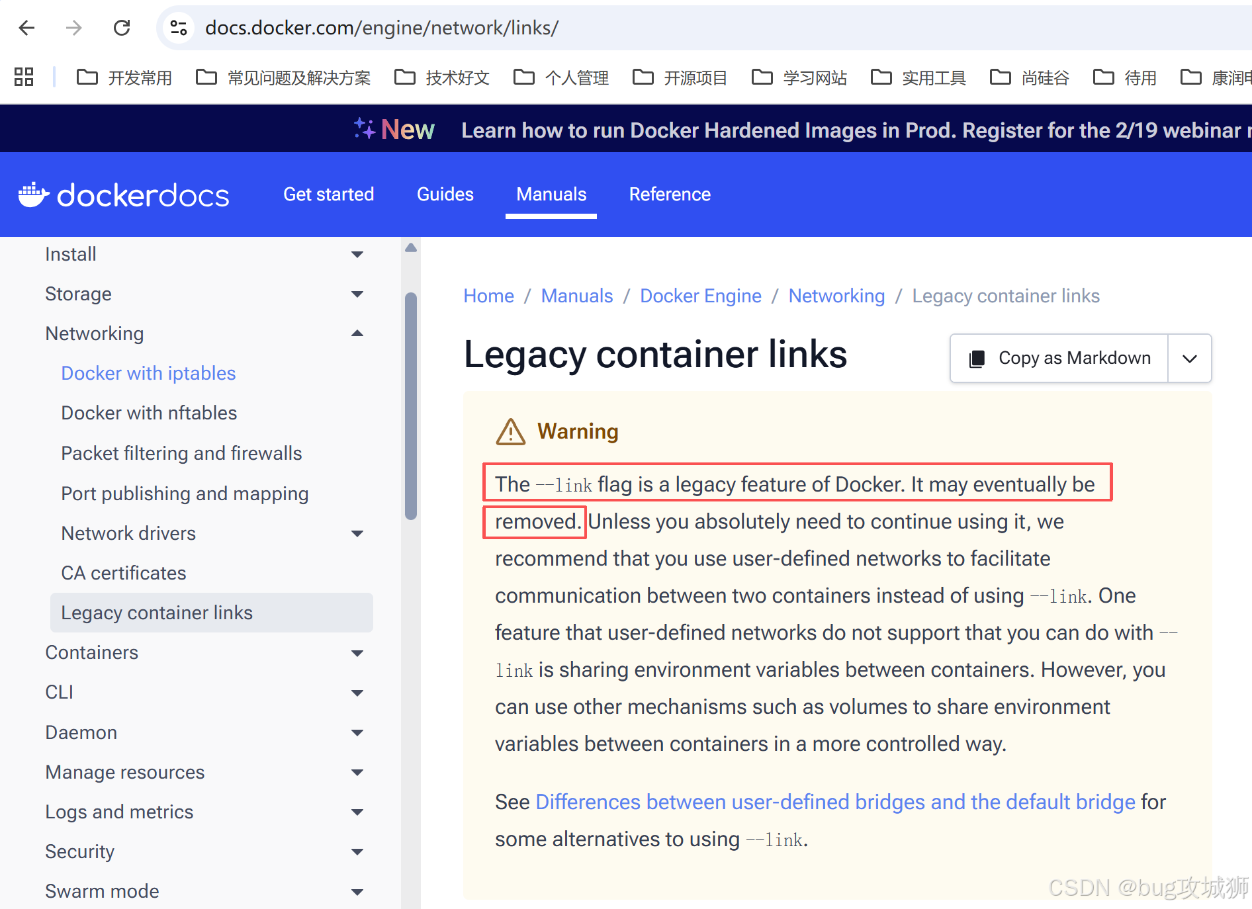Go to Home breadcrumb link

(x=488, y=296)
